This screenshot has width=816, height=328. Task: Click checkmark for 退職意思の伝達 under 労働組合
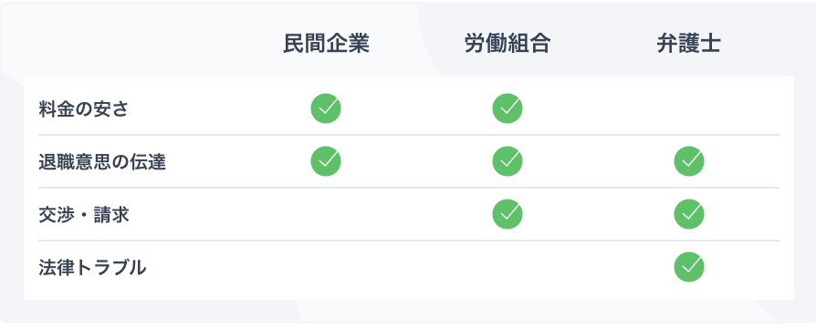point(507,161)
